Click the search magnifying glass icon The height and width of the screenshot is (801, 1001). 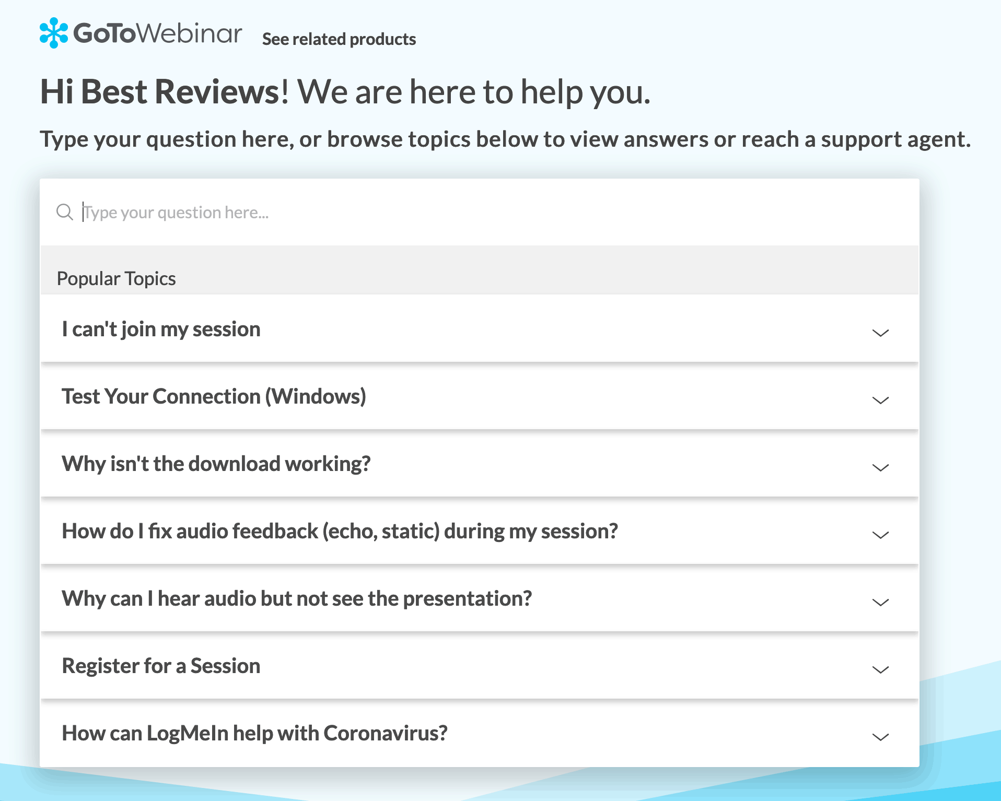pos(65,212)
